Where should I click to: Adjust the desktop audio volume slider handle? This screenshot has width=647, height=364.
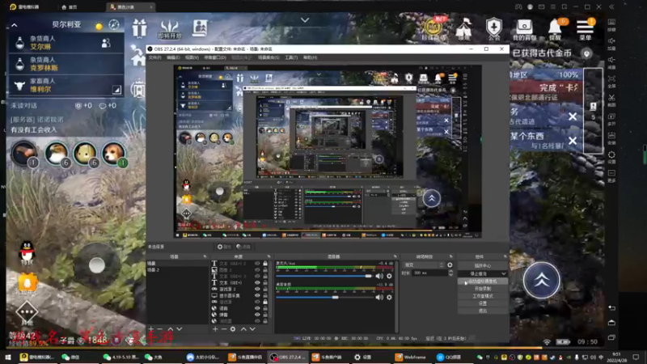tap(335, 297)
